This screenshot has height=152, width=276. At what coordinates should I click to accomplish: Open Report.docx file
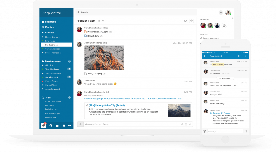pos(93,36)
